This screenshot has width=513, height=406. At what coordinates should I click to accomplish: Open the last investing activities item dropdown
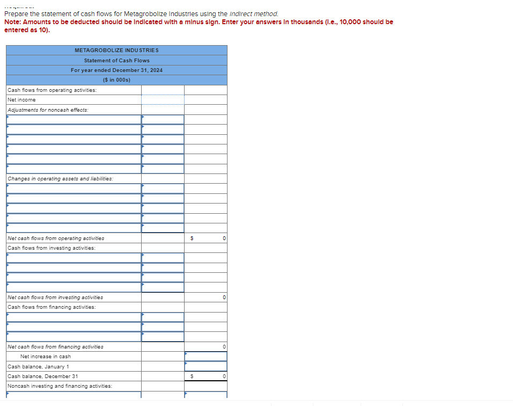(x=72, y=286)
